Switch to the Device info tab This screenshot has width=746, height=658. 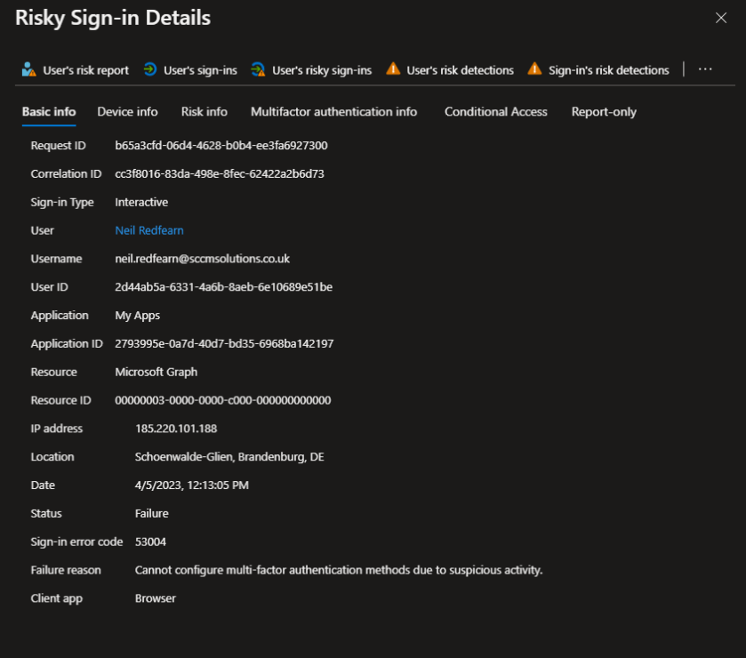point(127,111)
